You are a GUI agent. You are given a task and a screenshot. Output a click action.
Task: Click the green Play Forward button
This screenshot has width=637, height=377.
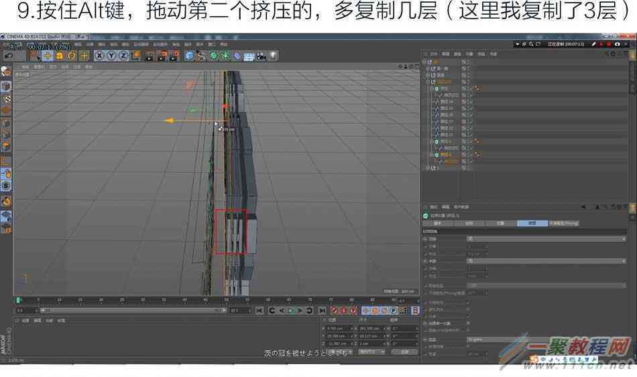pos(290,311)
